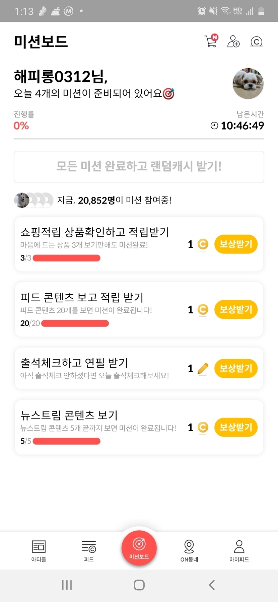Tap the participant avatars next to 20,852명

pos(33,200)
